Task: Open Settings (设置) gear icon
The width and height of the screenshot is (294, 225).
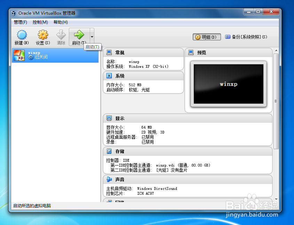Action: pyautogui.click(x=43, y=35)
